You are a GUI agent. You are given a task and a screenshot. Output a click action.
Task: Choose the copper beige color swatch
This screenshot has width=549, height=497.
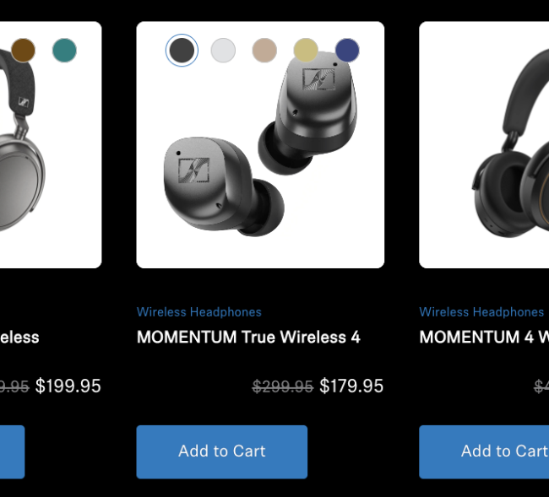pos(264,51)
